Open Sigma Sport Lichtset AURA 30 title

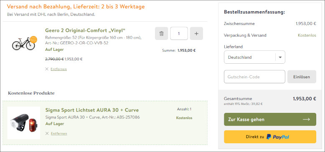[x=92, y=110]
